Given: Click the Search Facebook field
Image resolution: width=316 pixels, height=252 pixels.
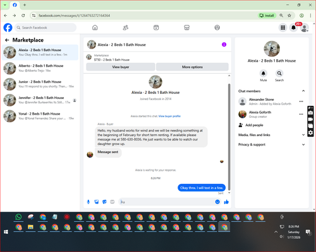Looking at the screenshot, I should pyautogui.click(x=46, y=28).
